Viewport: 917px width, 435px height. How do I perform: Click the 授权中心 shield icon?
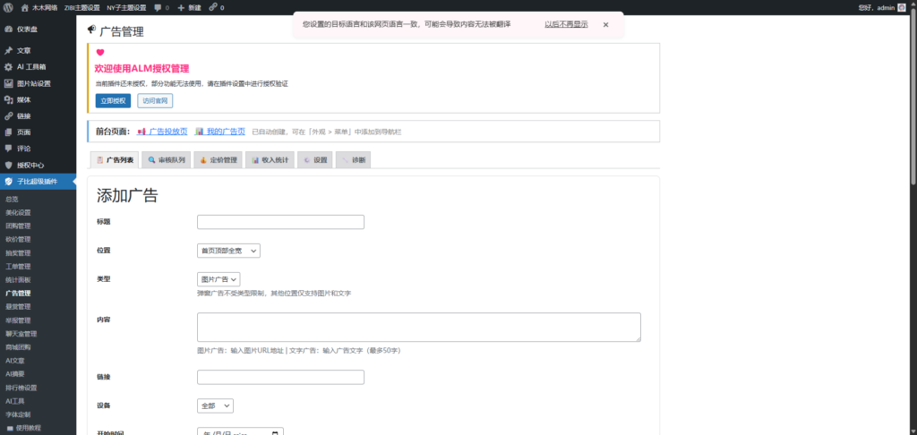(9, 165)
